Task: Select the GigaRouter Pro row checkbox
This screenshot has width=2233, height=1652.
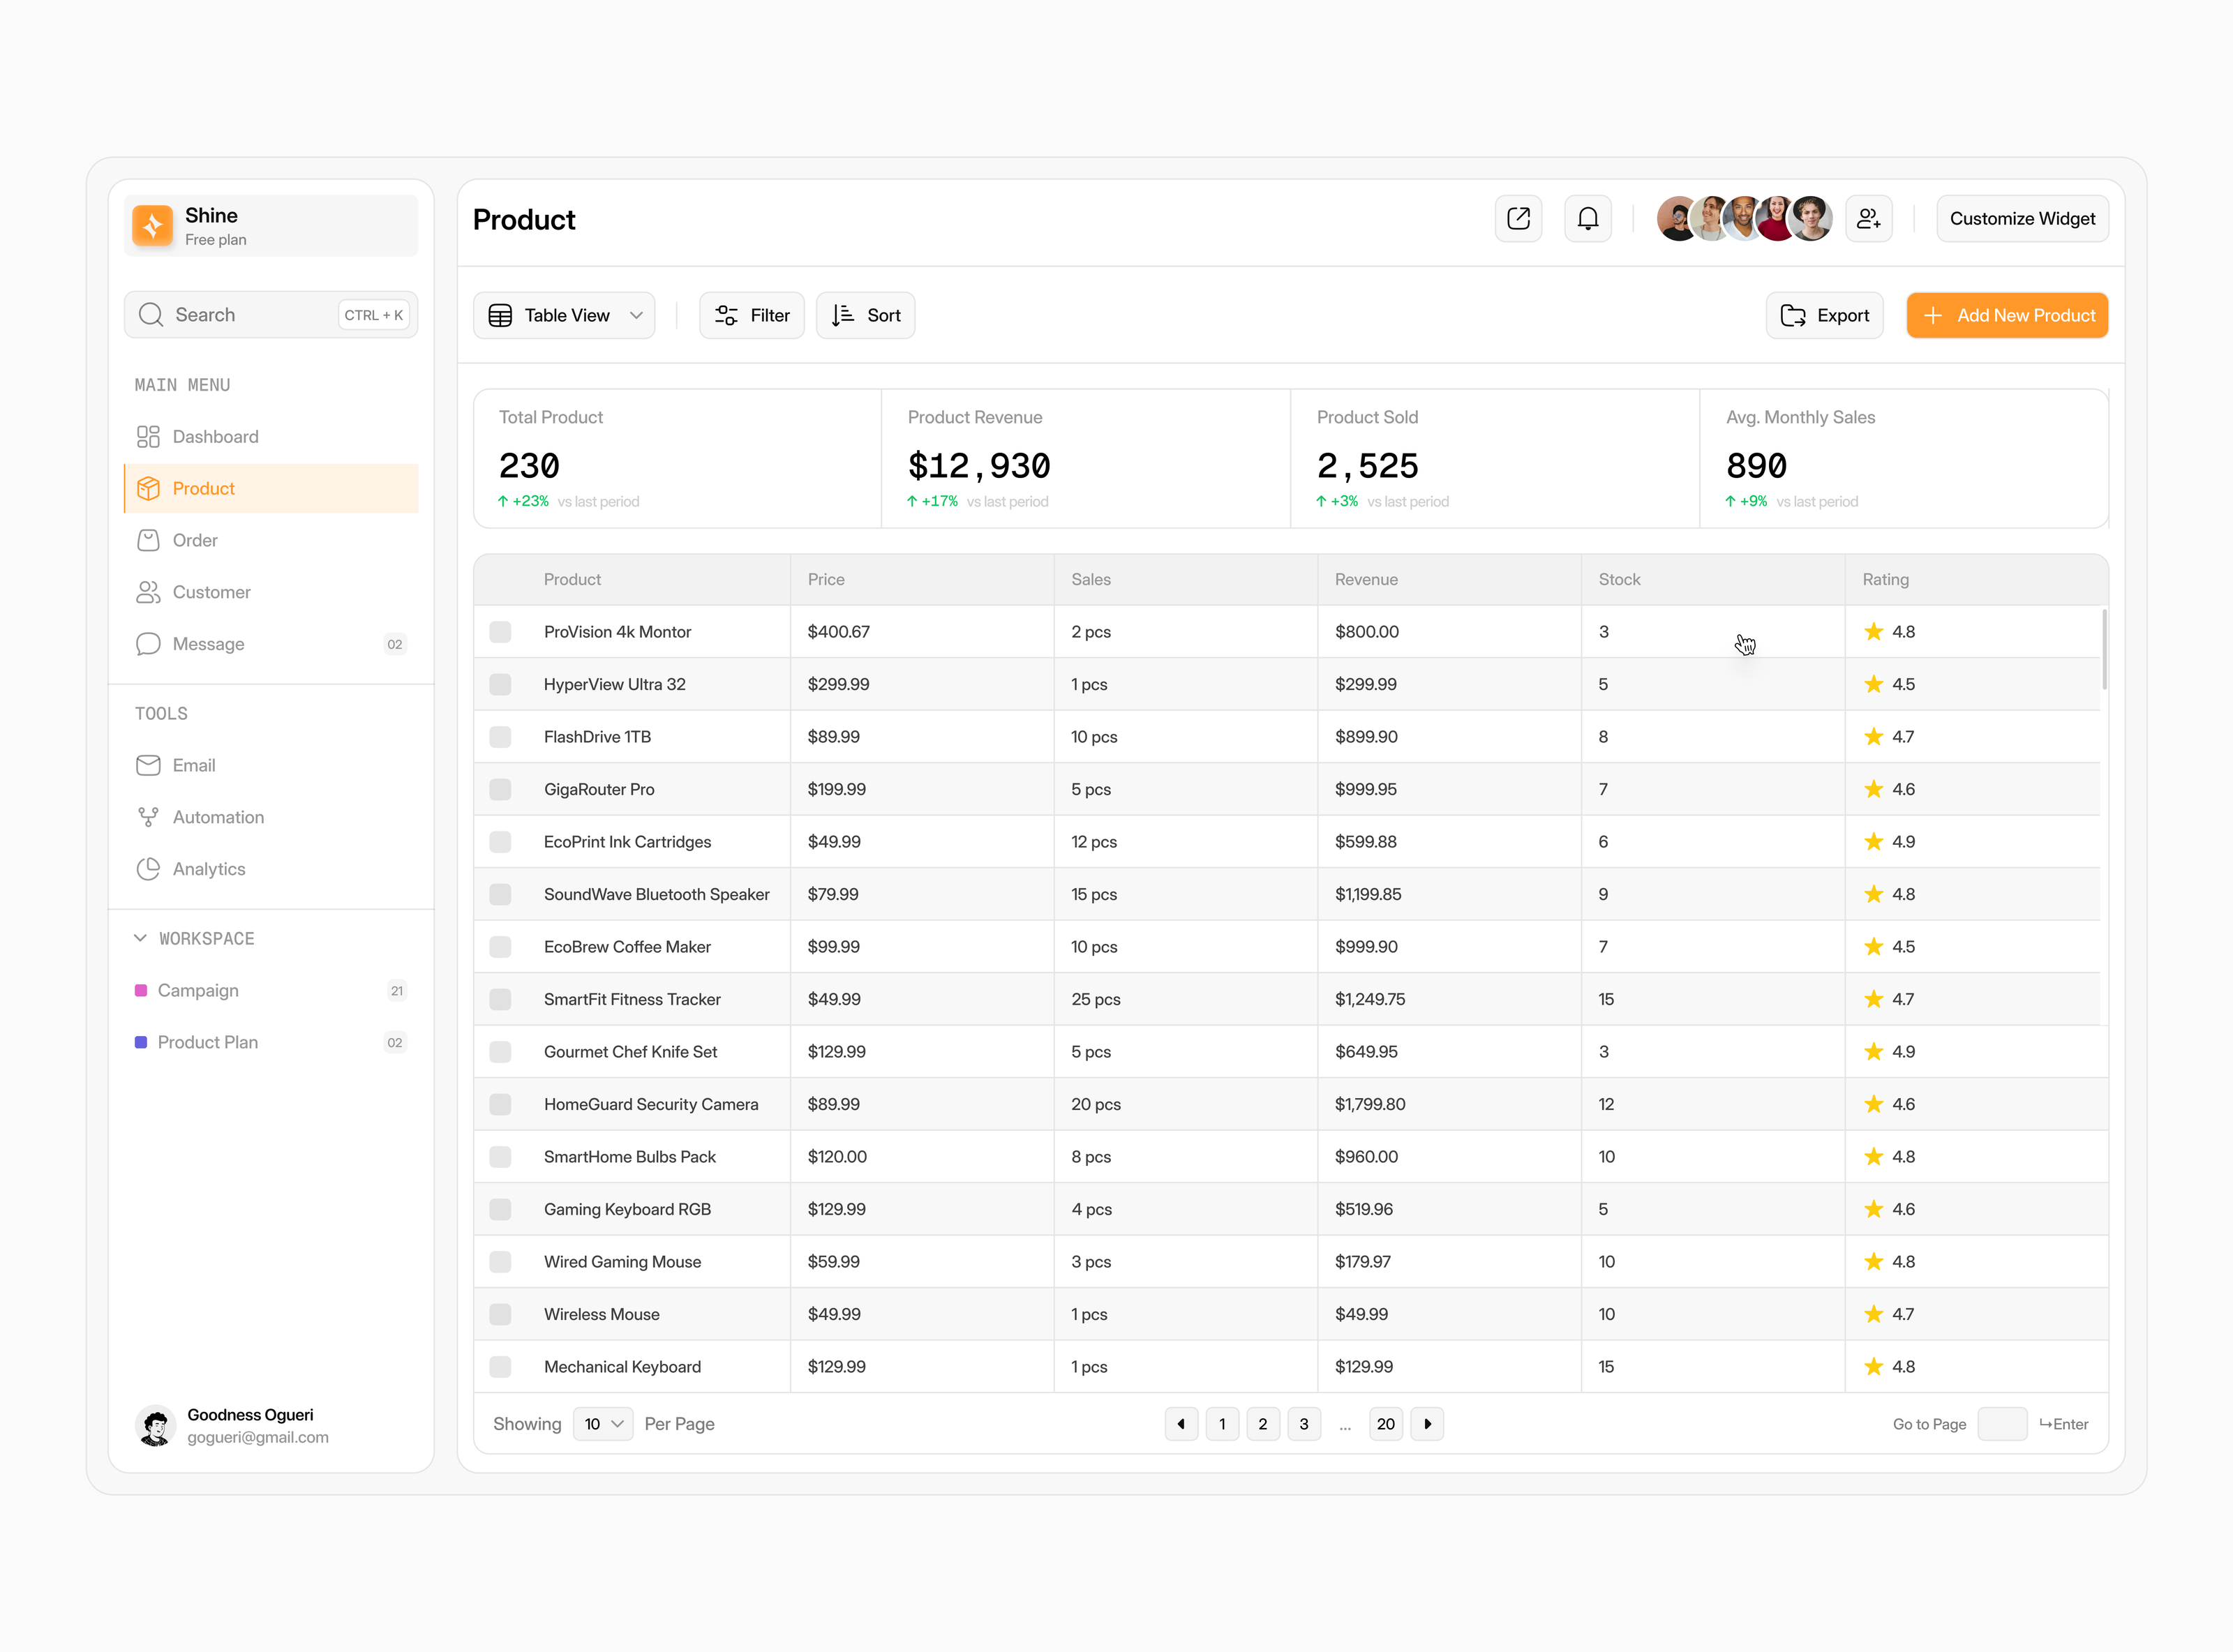Action: pyautogui.click(x=500, y=789)
